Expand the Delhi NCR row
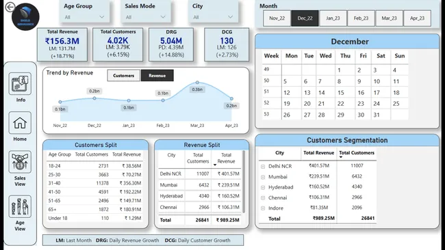Image resolution: width=445 pixels, height=250 pixels. coord(263,167)
